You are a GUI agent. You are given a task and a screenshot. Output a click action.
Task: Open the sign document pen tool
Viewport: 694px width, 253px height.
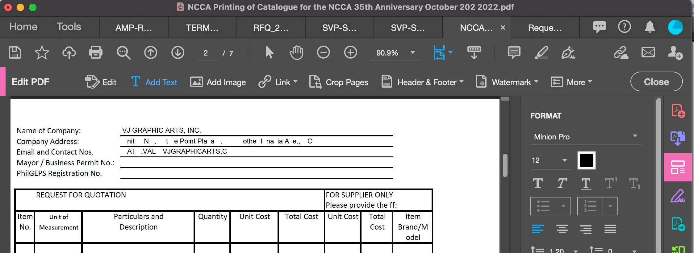[568, 52]
